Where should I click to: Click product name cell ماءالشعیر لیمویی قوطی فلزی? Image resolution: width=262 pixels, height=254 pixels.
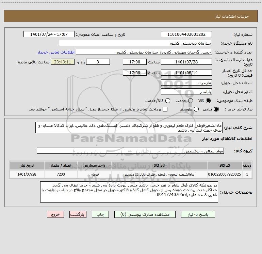tap(159, 174)
